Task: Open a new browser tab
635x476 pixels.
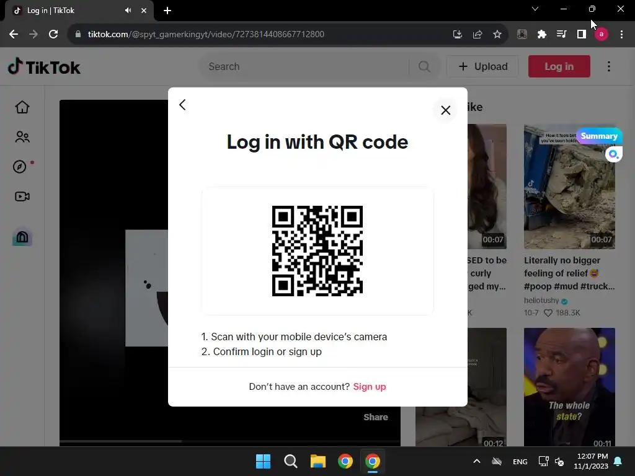Action: pyautogui.click(x=167, y=11)
